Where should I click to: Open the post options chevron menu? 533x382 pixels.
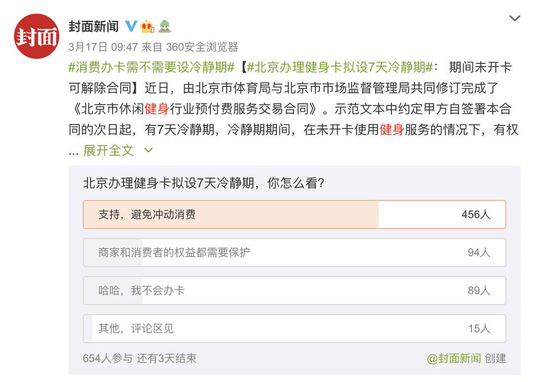coord(515,18)
